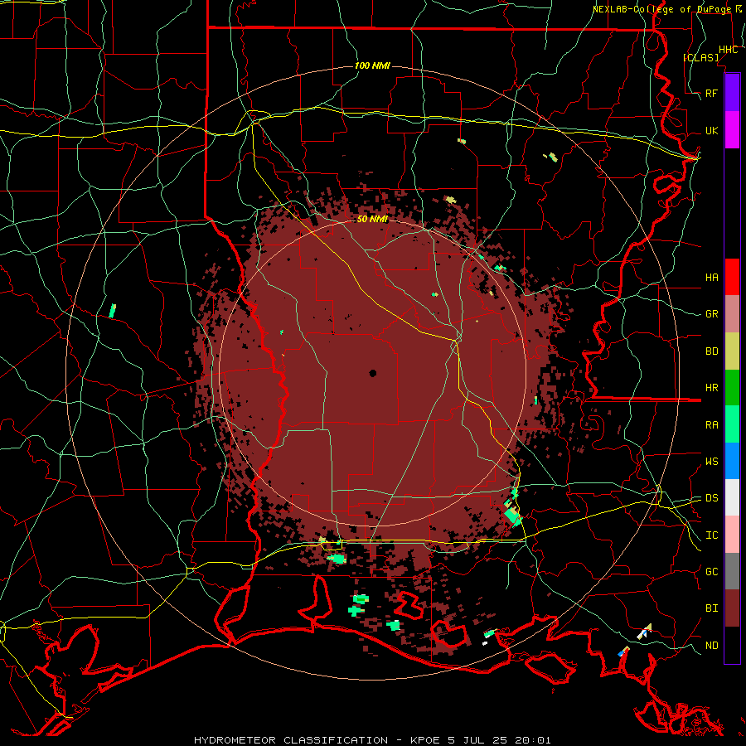746x746 pixels.
Task: Click the [CLAS] units label
Action: (700, 57)
